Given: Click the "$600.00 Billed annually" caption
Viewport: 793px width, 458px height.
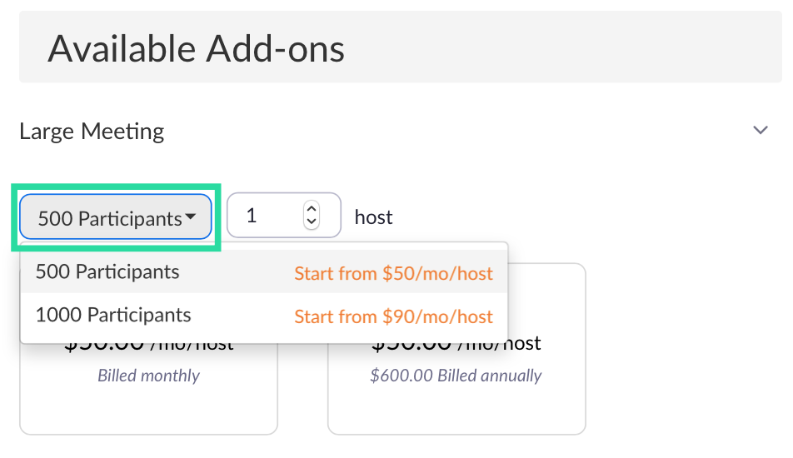Looking at the screenshot, I should tap(456, 376).
